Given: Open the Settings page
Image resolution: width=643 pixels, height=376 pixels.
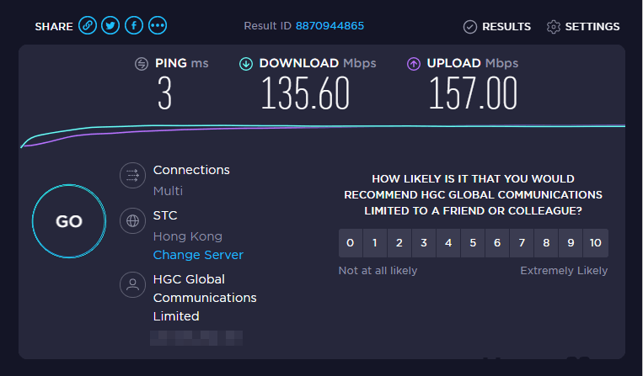Looking at the screenshot, I should coord(583,27).
